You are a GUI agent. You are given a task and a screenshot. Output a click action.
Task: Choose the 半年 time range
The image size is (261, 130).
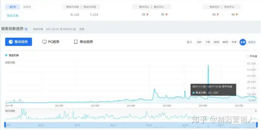[x=234, y=42]
